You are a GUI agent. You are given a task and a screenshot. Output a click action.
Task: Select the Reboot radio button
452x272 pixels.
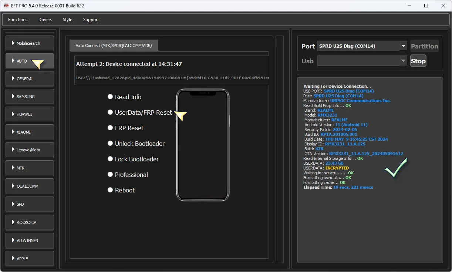click(x=110, y=190)
